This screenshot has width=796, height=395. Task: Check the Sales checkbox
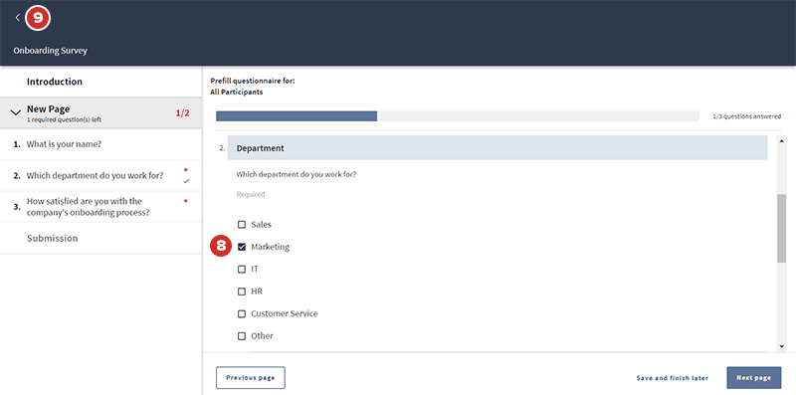(x=242, y=225)
